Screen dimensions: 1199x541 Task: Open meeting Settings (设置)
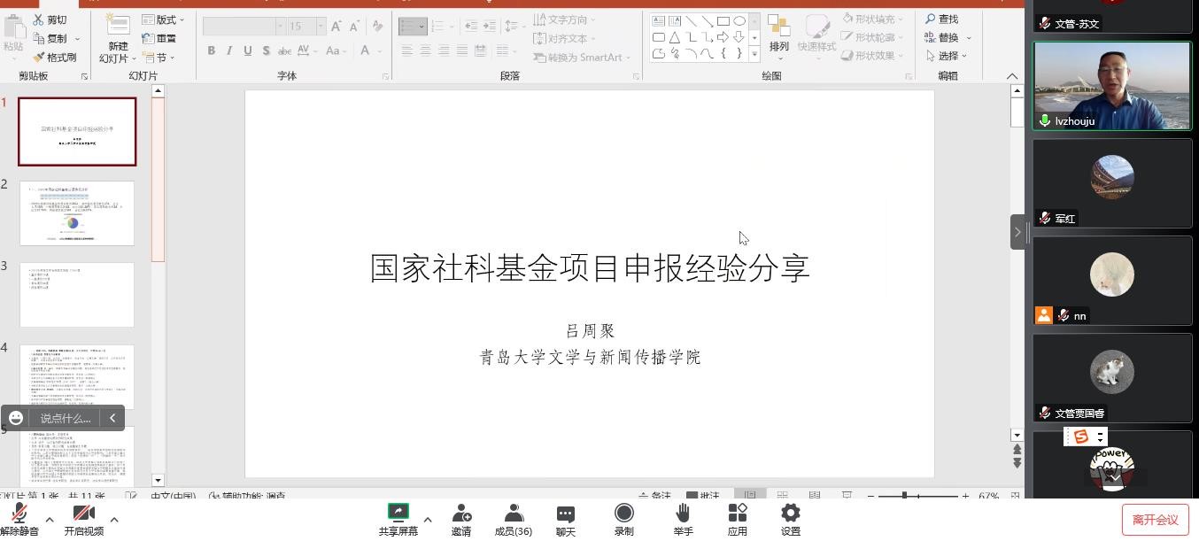[x=791, y=514]
